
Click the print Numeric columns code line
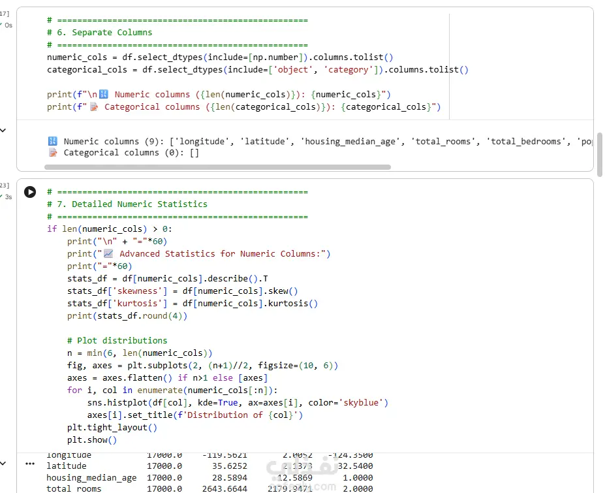(x=219, y=95)
